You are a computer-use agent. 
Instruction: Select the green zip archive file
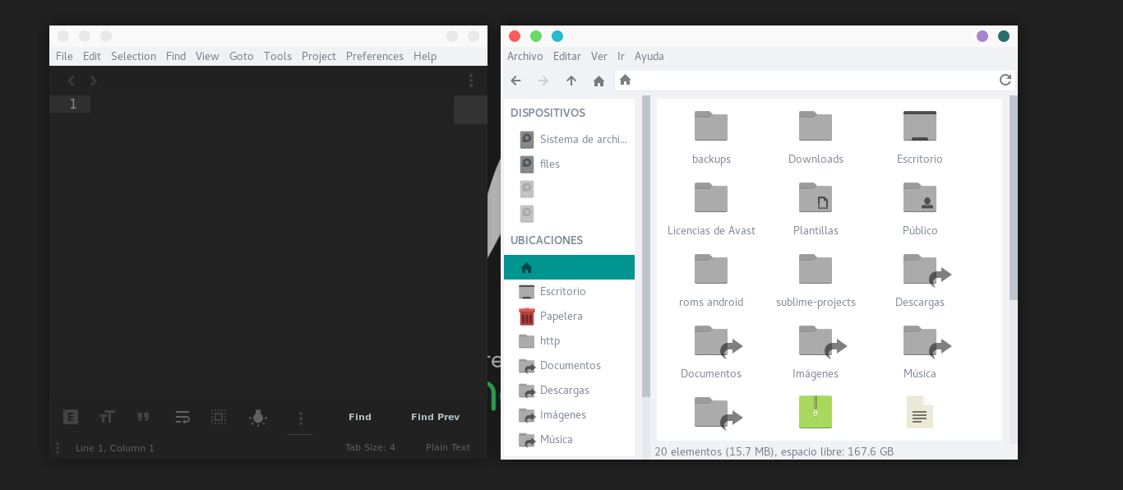pos(816,412)
